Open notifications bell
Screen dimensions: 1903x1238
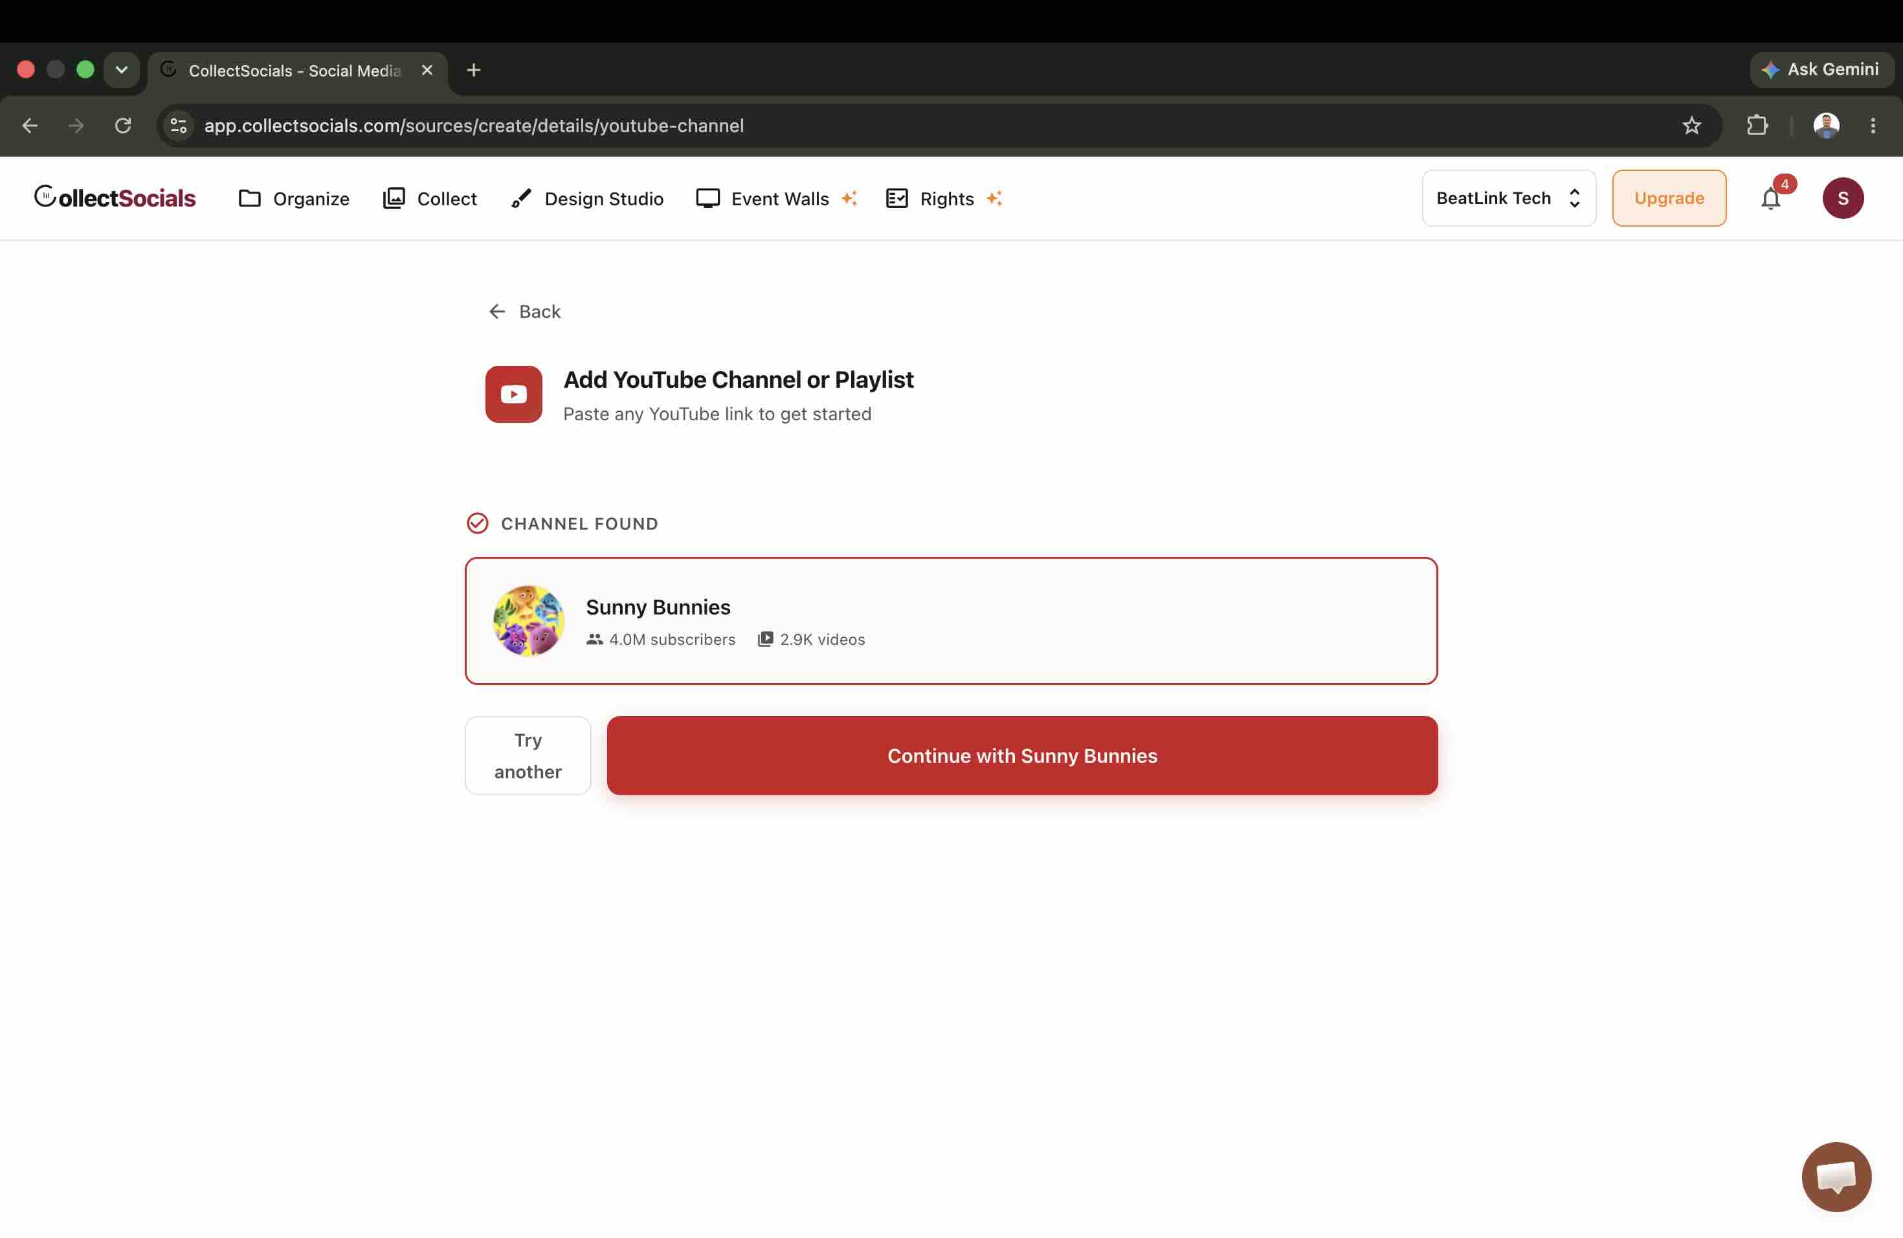1771,198
